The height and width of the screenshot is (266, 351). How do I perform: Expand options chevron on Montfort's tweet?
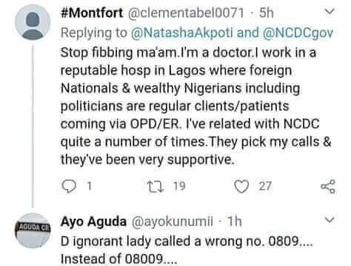coord(330,11)
